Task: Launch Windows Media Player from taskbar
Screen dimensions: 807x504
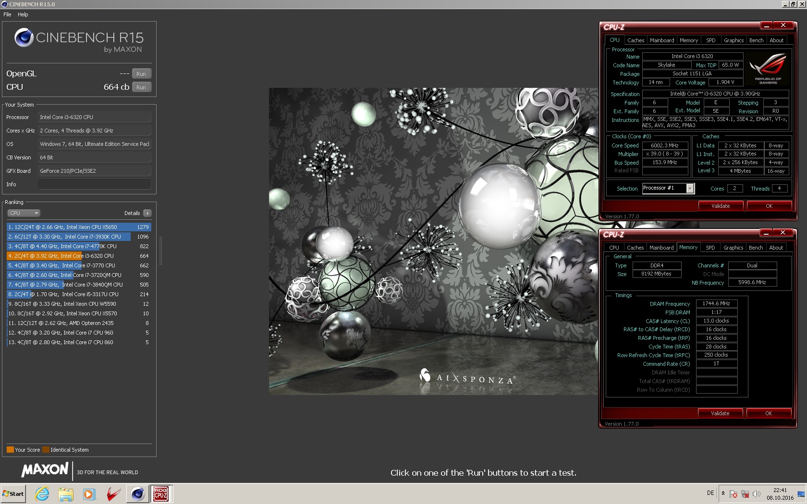Action: tap(89, 494)
